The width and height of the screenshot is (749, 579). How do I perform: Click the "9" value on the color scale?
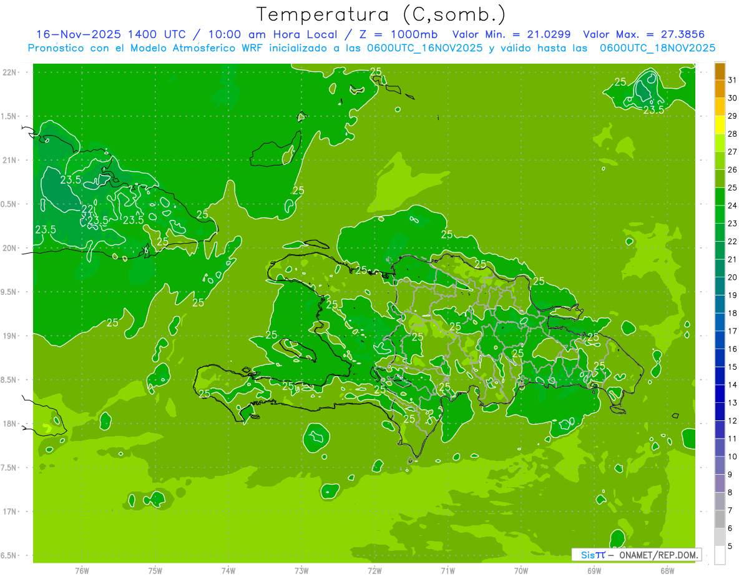[730, 475]
